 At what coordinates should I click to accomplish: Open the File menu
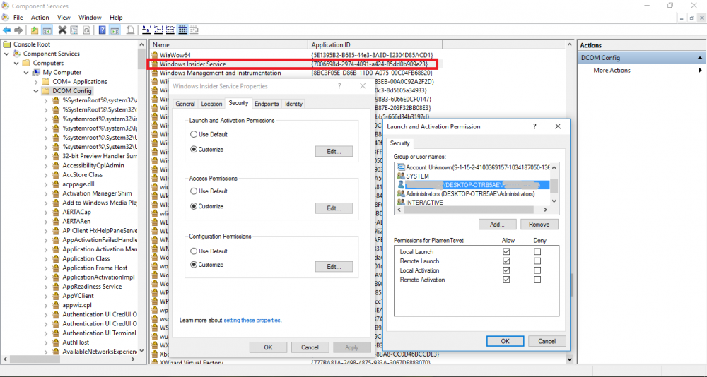[x=18, y=18]
